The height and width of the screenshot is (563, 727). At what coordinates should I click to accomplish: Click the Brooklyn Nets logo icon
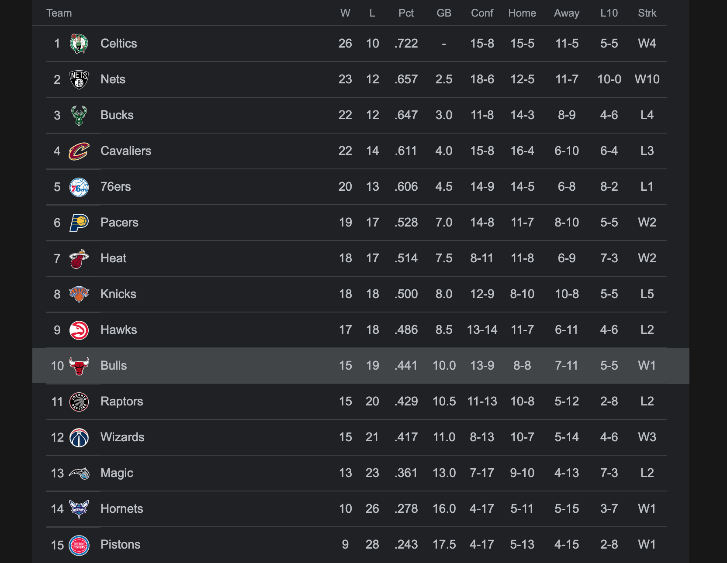click(x=79, y=79)
